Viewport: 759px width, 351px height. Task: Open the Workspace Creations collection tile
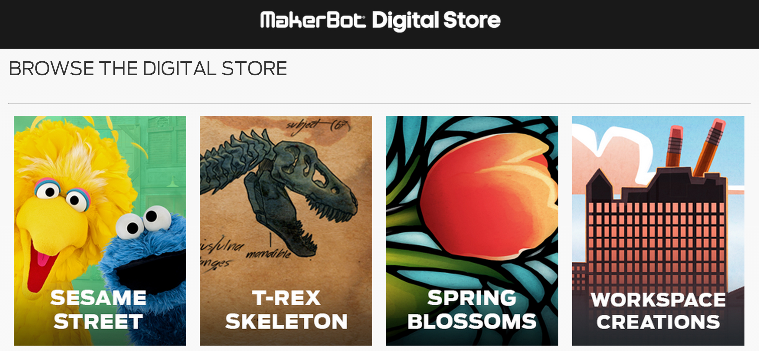coord(658,231)
